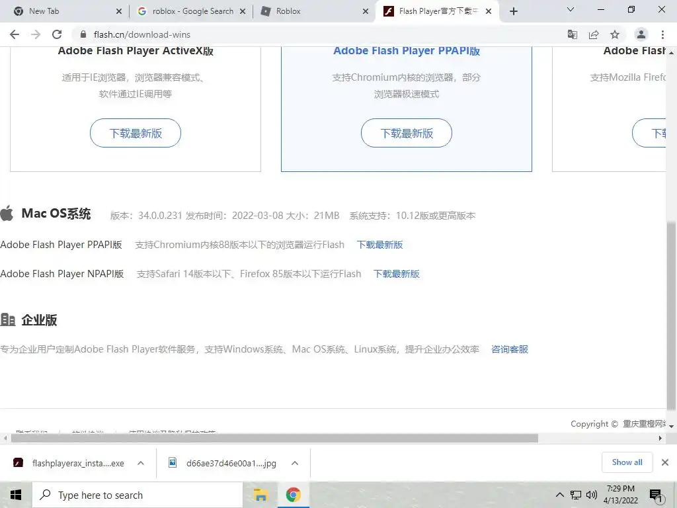Open the Chrome profile avatar
The image size is (677, 508).
tap(641, 34)
